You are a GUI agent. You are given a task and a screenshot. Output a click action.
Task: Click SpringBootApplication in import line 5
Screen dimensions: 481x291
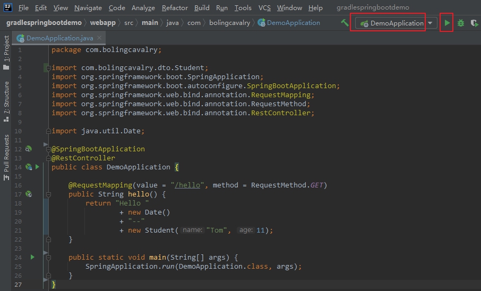click(291, 85)
